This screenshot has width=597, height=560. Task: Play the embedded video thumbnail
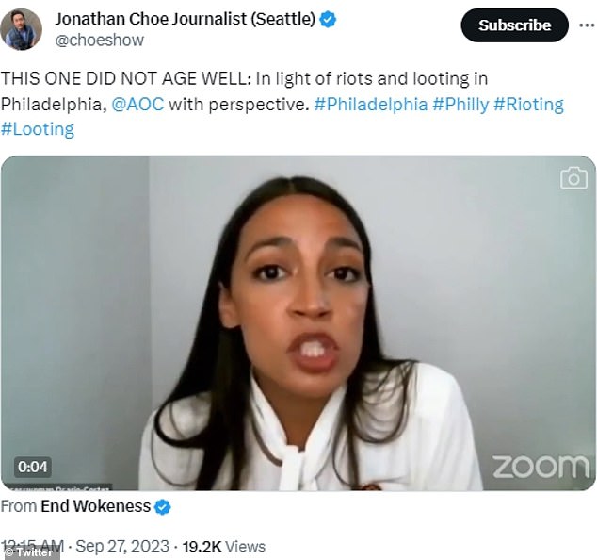tap(298, 323)
